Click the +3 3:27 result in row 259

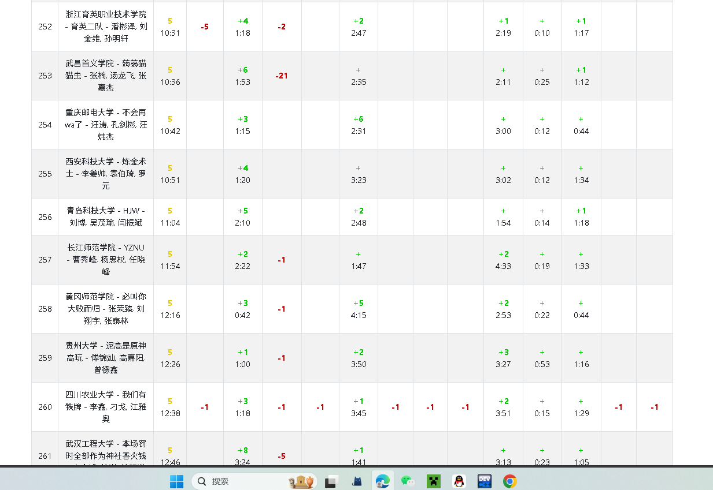tap(503, 358)
